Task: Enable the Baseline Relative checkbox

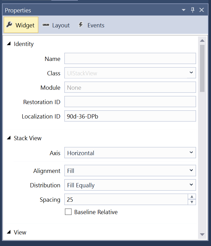Action: pos(68,212)
